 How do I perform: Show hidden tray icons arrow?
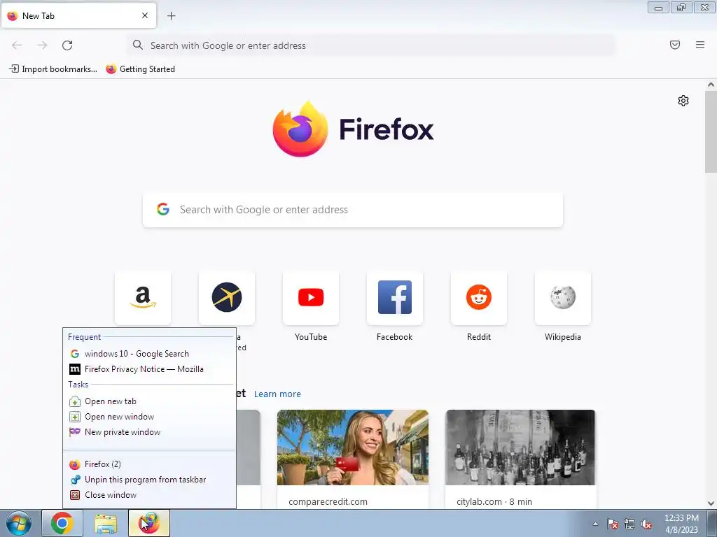pos(595,524)
